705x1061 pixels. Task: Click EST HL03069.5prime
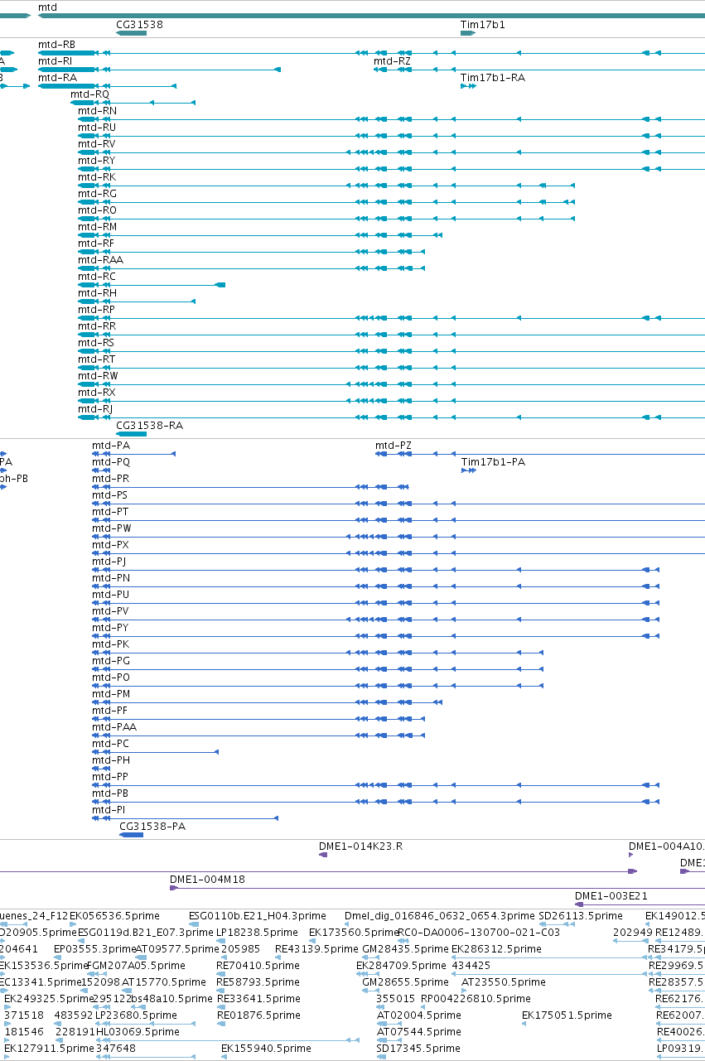[138, 1031]
